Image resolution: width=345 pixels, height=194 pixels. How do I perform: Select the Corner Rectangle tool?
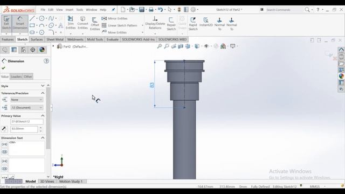32,25
